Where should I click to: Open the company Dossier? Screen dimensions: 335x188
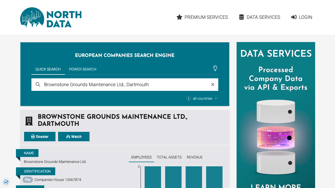pyautogui.click(x=40, y=137)
